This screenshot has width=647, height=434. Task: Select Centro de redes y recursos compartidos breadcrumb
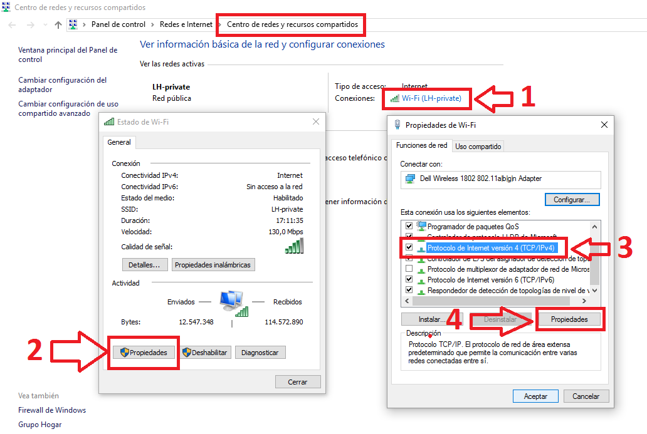293,24
